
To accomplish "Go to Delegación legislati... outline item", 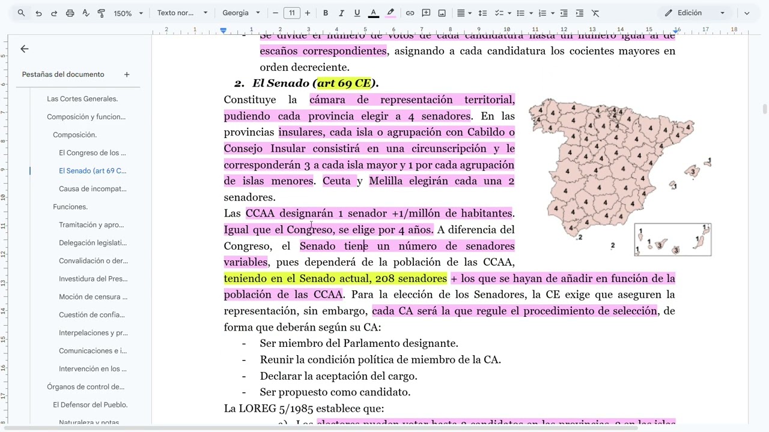I will point(93,243).
